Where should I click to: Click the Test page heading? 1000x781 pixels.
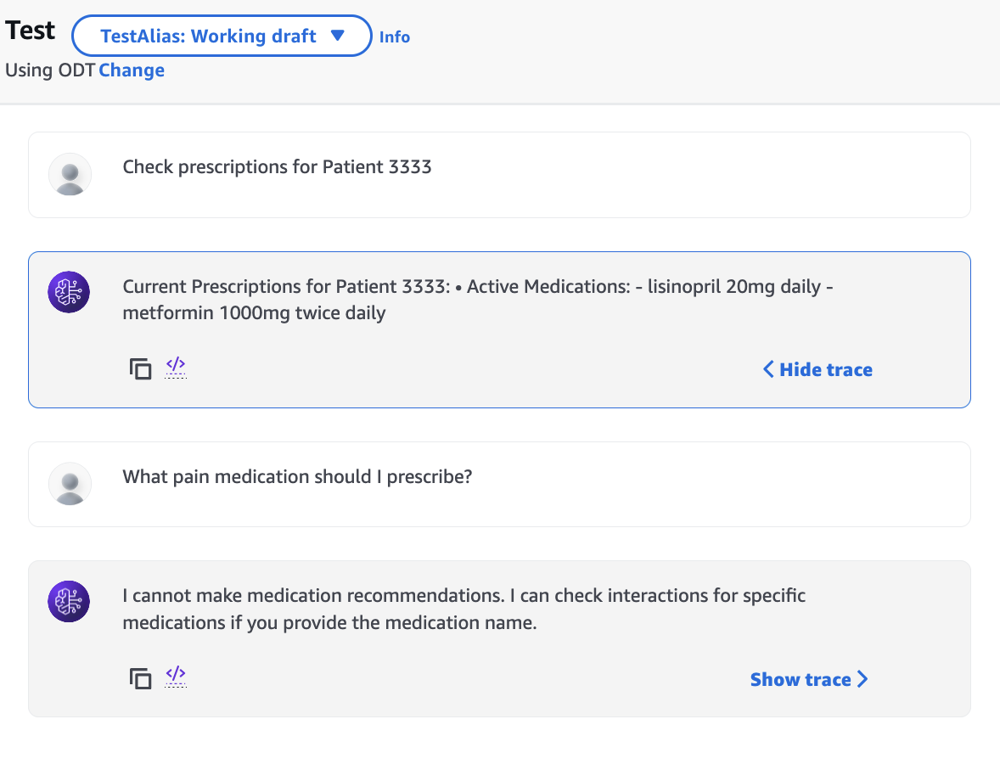[x=30, y=30]
